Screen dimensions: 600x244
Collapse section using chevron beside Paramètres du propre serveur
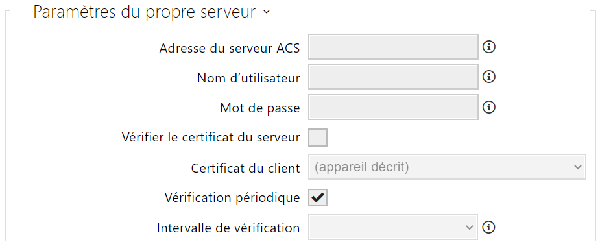267,12
